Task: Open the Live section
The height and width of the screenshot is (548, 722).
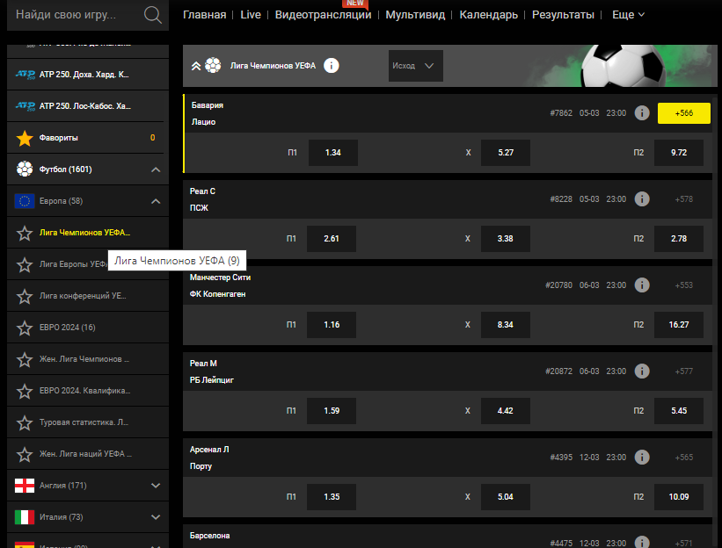Action: tap(251, 15)
